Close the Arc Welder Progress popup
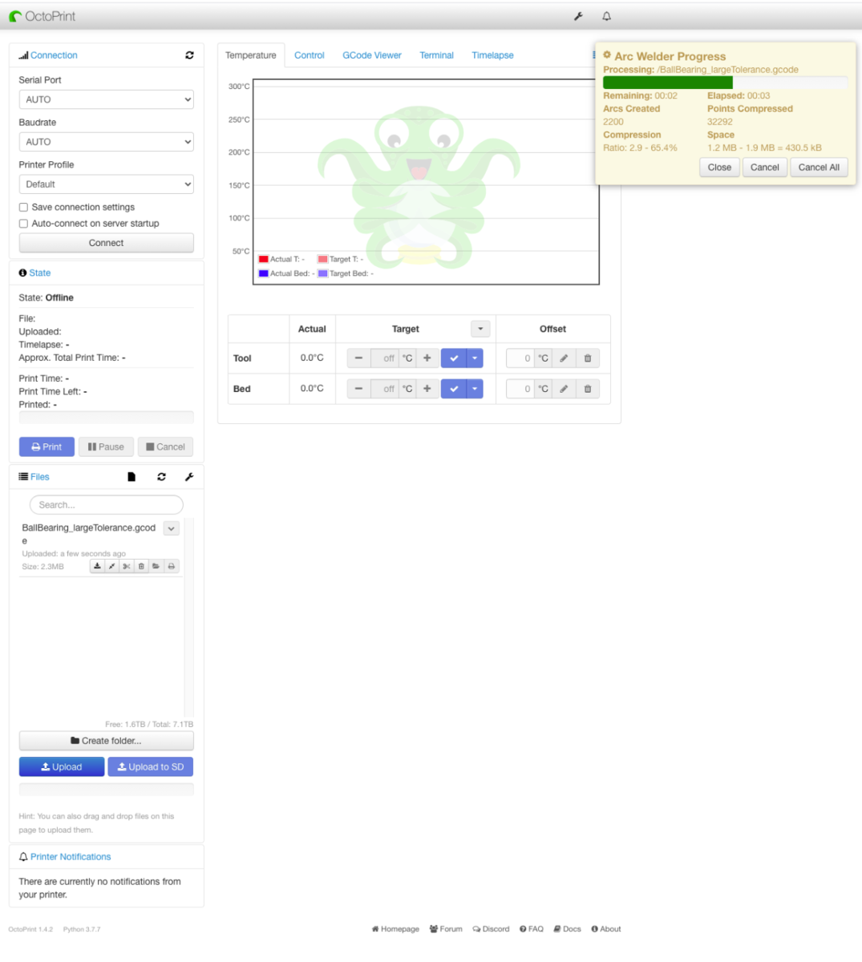 [x=719, y=168]
